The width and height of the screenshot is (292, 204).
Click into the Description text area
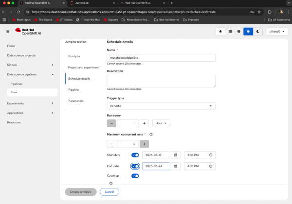(x=161, y=81)
